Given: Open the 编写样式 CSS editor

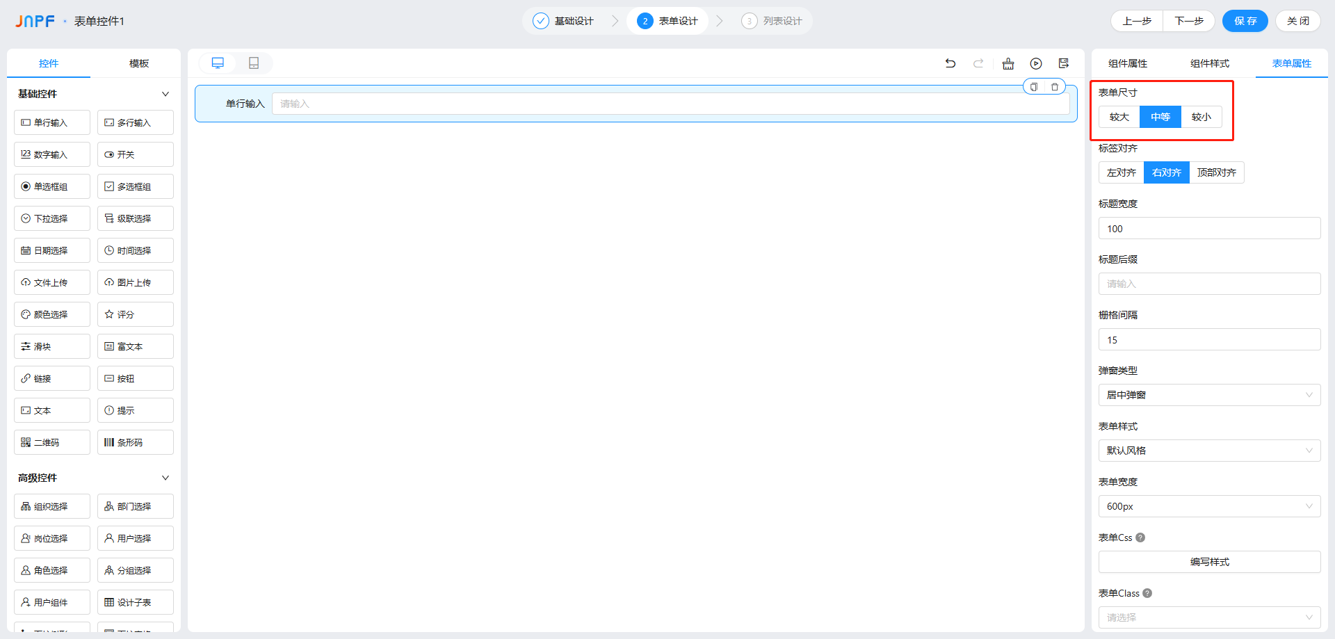Looking at the screenshot, I should 1210,562.
